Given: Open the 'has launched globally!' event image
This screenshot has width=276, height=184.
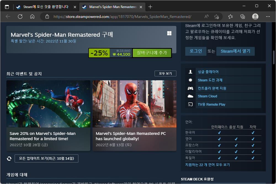Looking at the screenshot, I should pyautogui.click(x=134, y=104).
